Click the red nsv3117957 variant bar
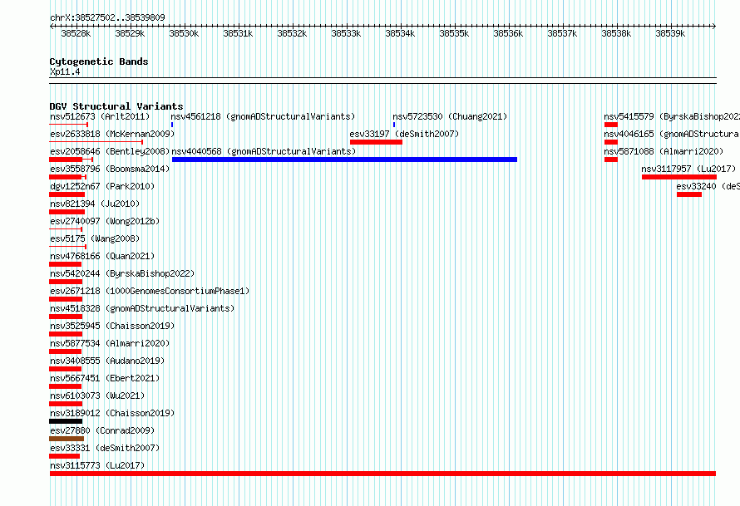740x506 pixels. coord(679,177)
